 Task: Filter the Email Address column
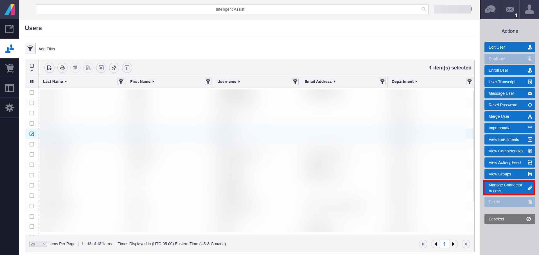click(x=382, y=82)
